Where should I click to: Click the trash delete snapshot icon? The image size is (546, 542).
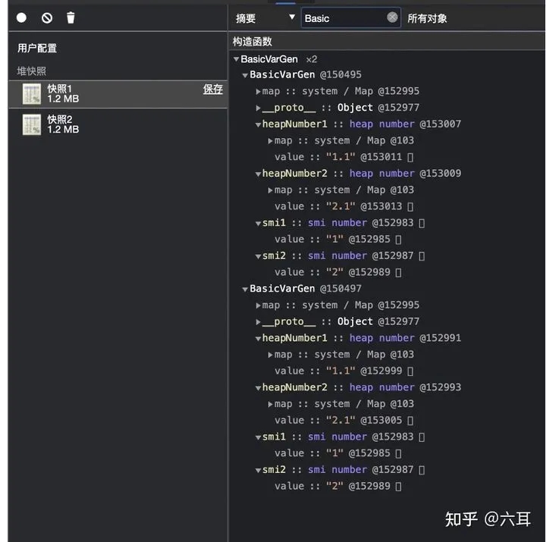coord(71,17)
